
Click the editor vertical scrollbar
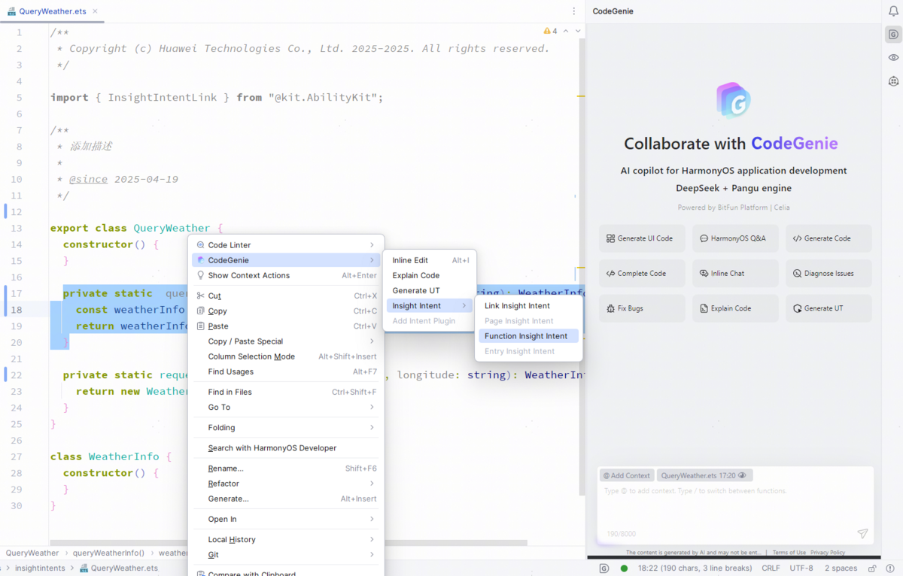[x=582, y=263]
